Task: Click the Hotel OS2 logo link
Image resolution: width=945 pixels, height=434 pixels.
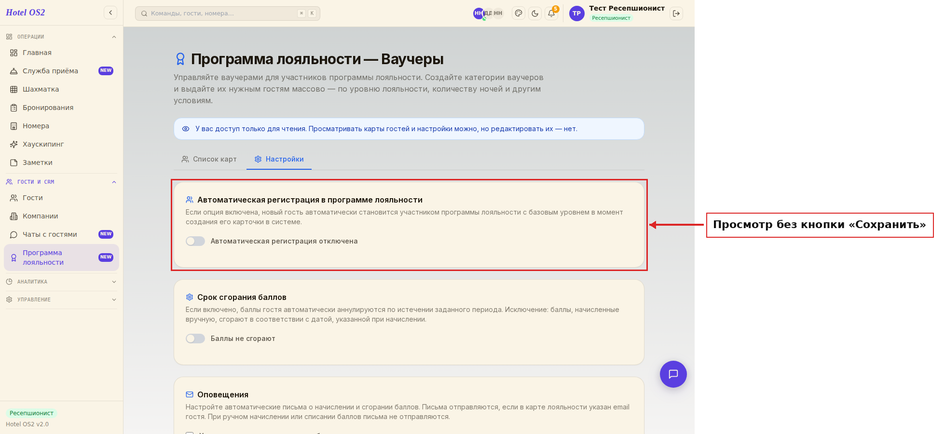Action: (25, 13)
